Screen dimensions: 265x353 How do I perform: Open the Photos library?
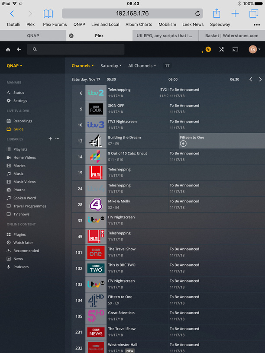point(16,190)
